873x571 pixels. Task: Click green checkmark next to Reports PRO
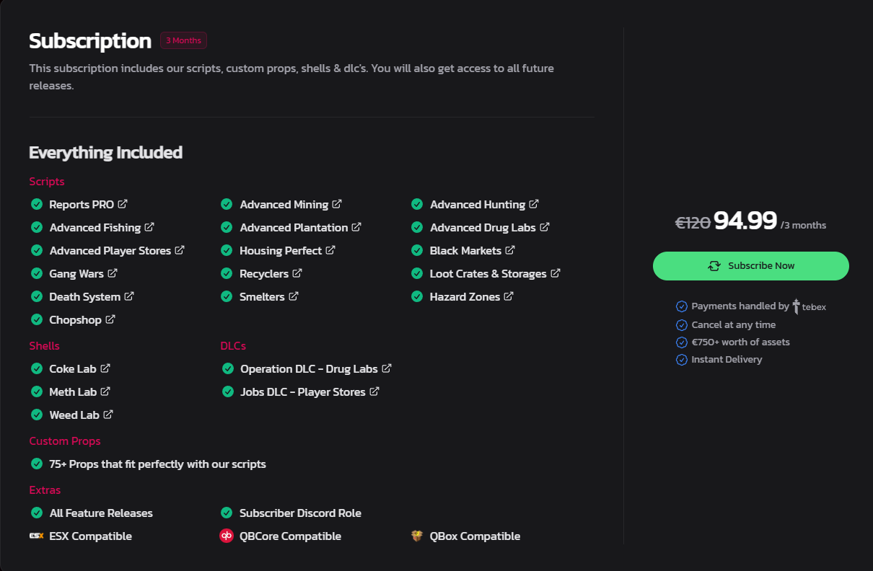tap(36, 204)
